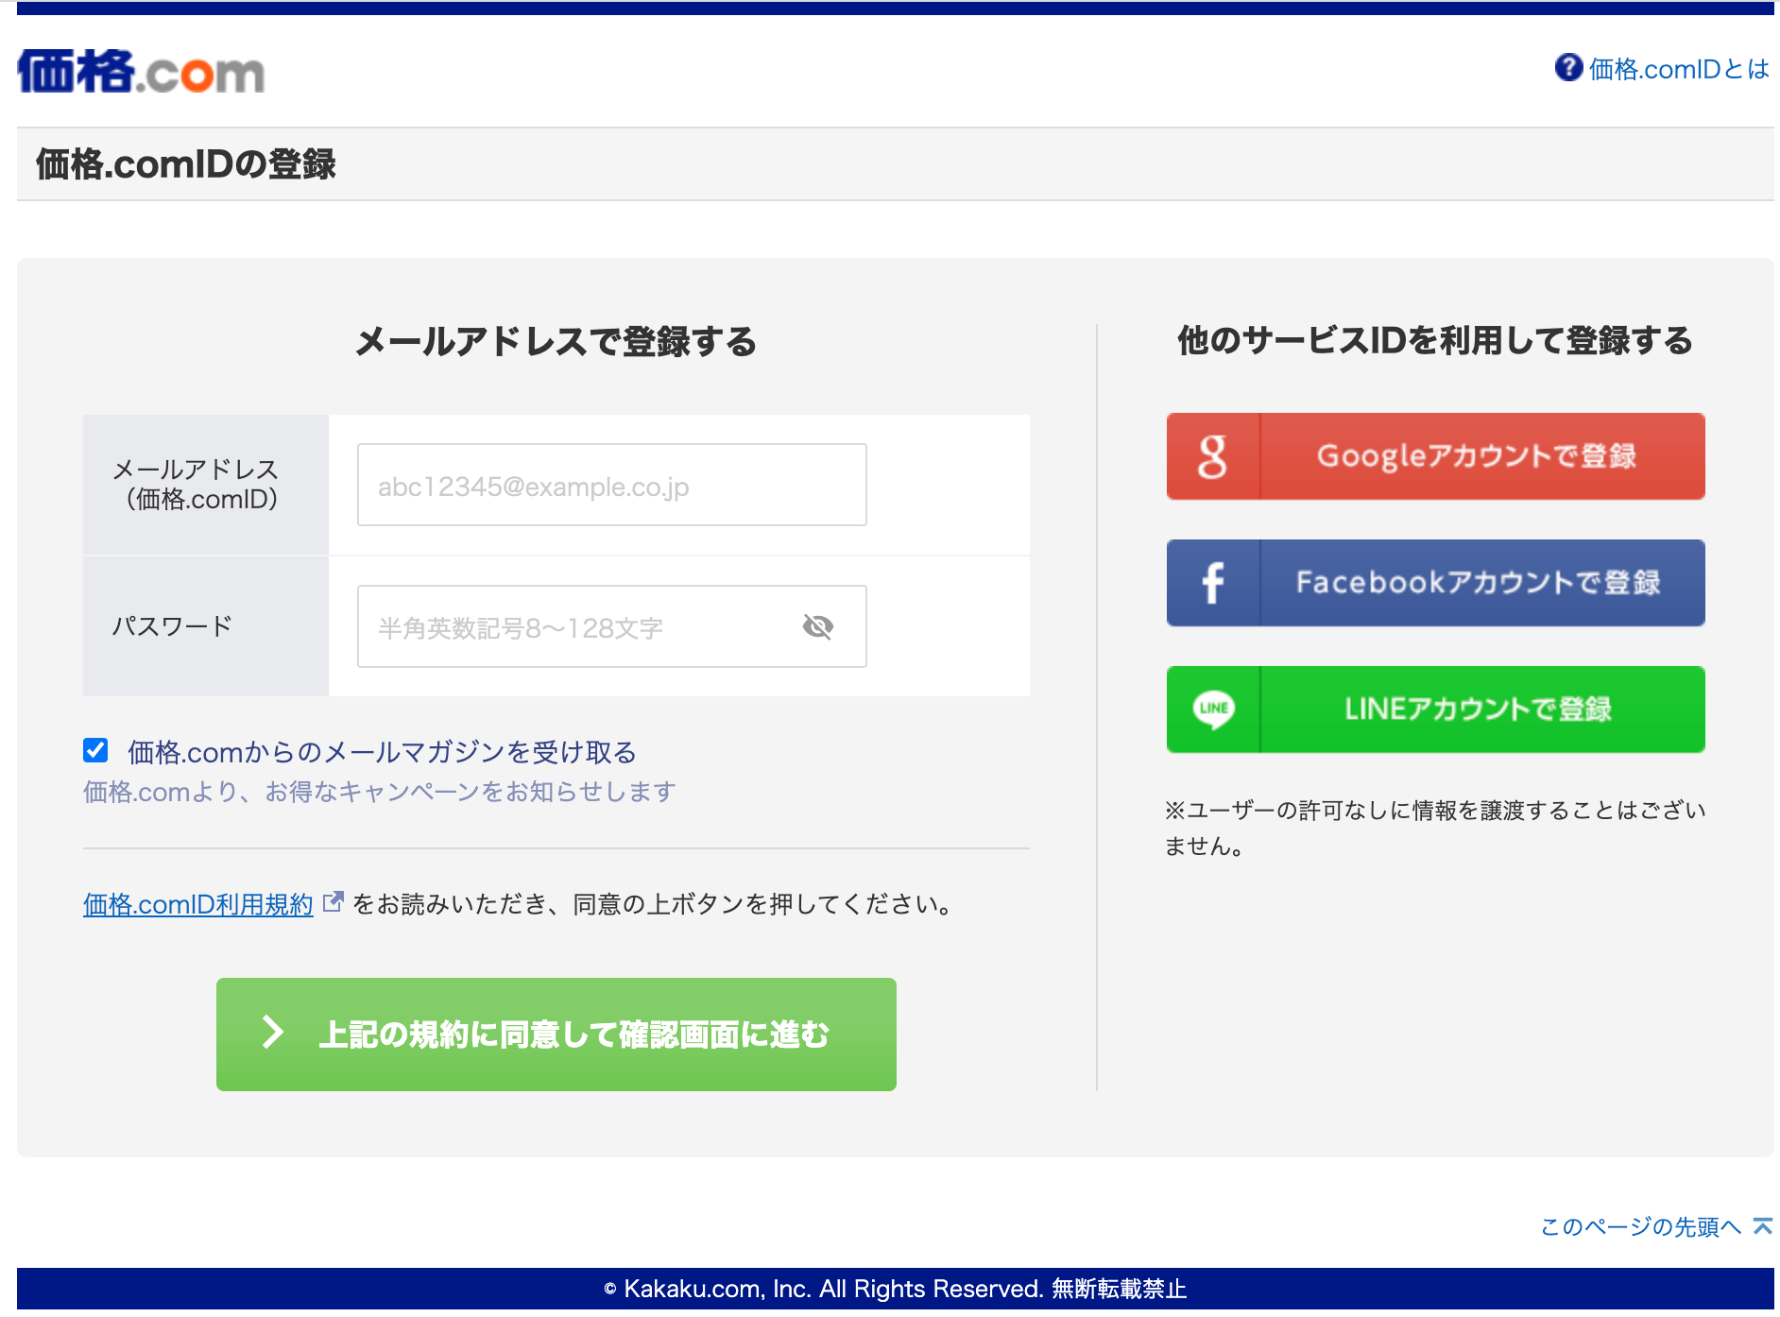Image resolution: width=1780 pixels, height=1317 pixels.
Task: Toggle password visibility eye icon
Action: (817, 626)
